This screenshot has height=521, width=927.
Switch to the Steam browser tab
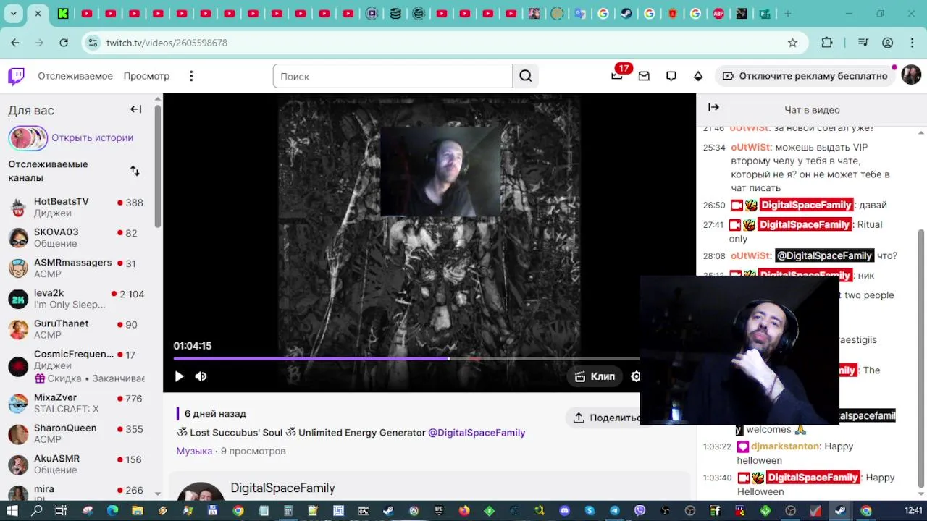(x=626, y=13)
